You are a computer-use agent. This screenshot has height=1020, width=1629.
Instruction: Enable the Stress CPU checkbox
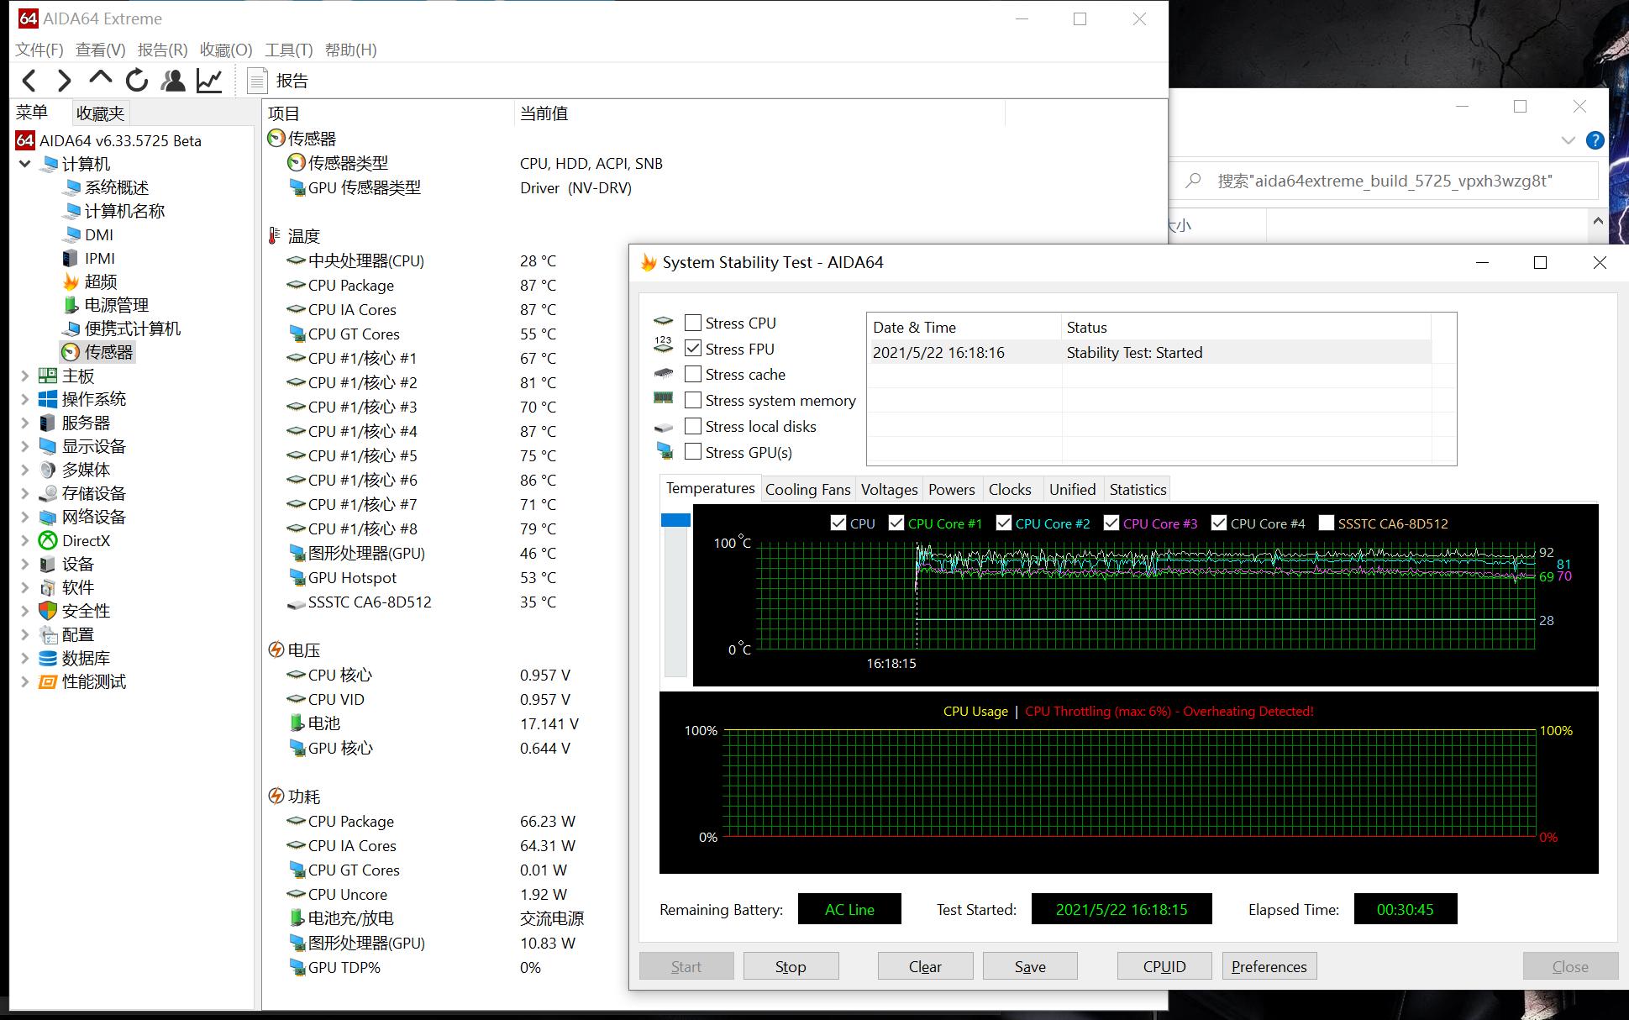[x=692, y=322]
